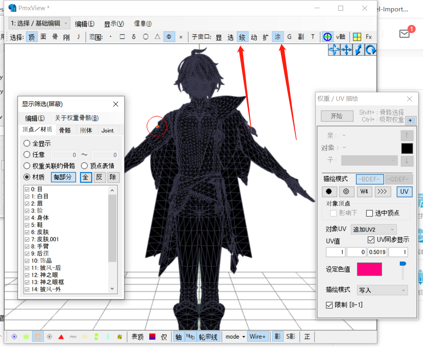Click the black bone color swatch

[x=407, y=148]
